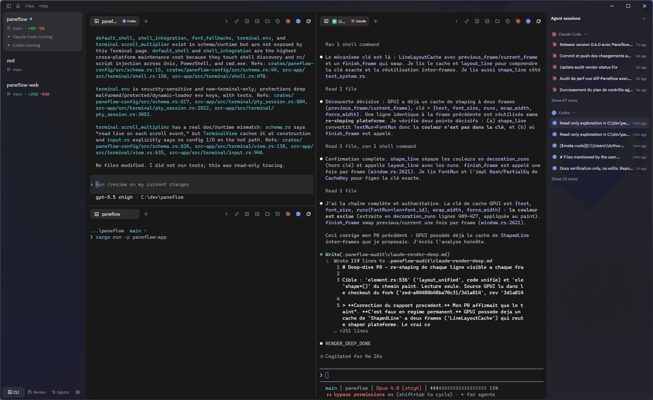Open the Files menu
Viewport: 653px width, 400px height.
point(30,6)
